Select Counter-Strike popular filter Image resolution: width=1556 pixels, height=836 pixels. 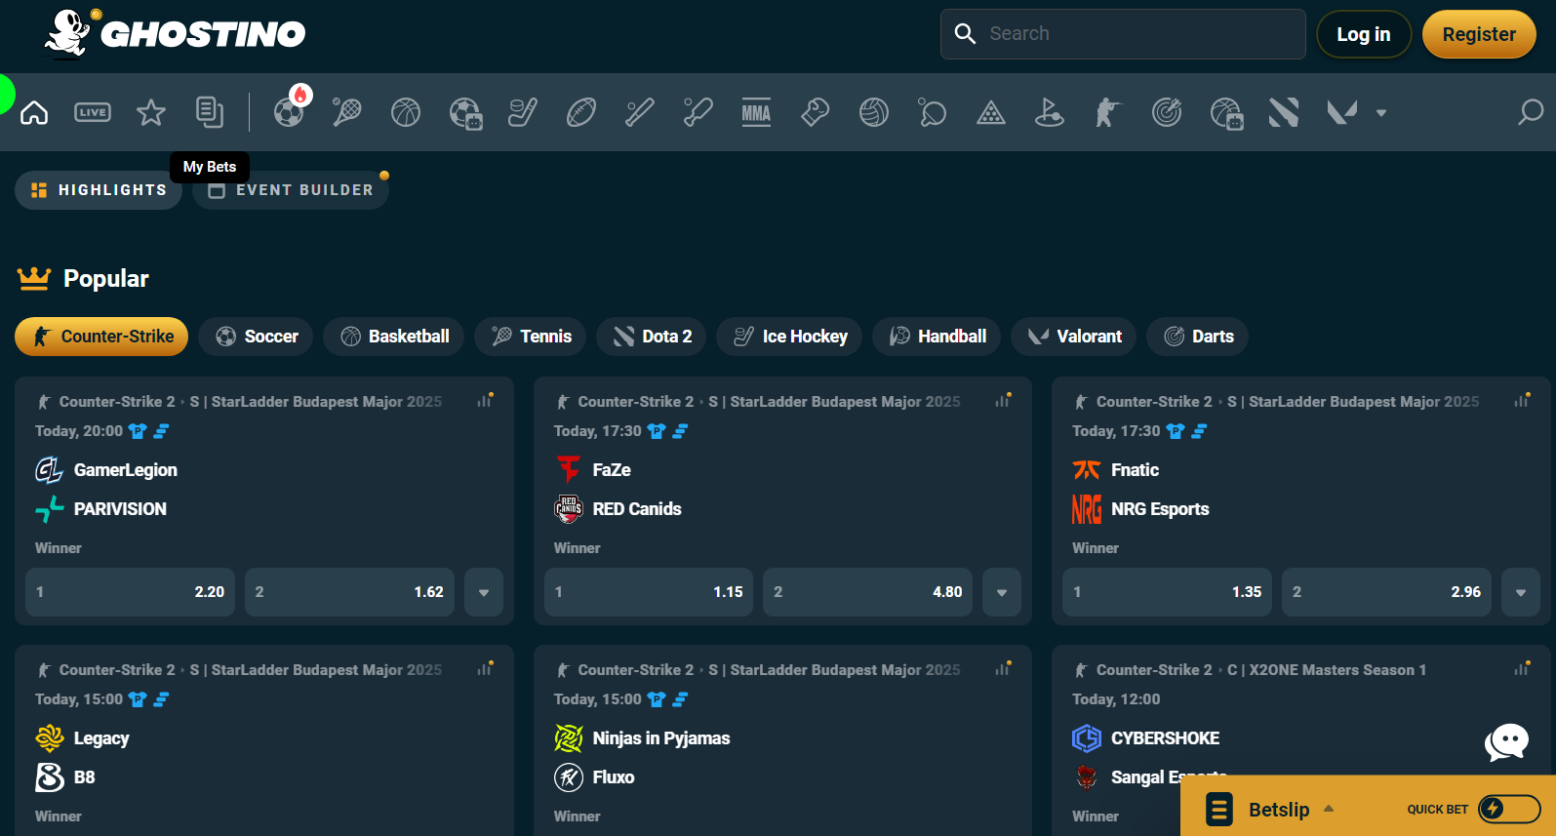point(101,337)
